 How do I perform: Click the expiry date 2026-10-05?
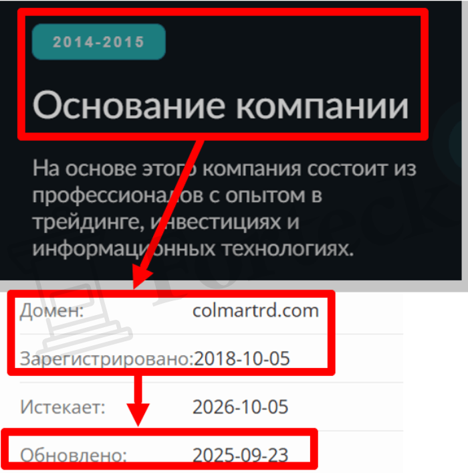240,407
